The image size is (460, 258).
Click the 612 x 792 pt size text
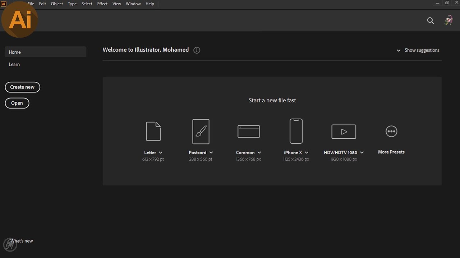(x=153, y=159)
